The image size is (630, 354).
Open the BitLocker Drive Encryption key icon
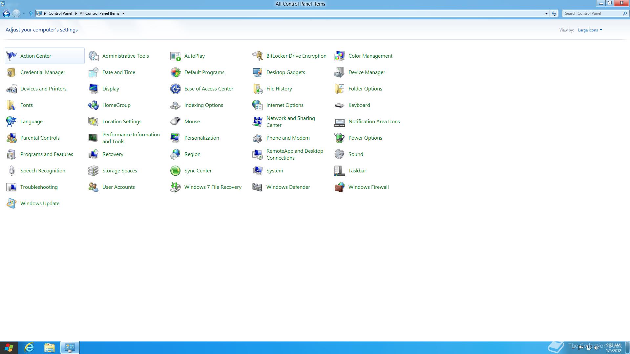point(258,56)
